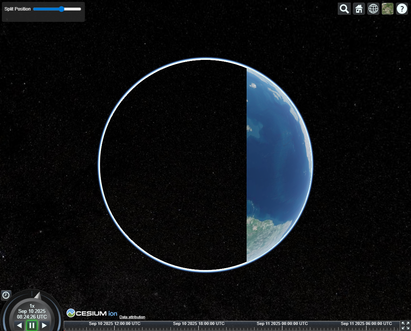Viewport: 411px width, 331px height.
Task: Toggle full screen mode
Action: 405,325
